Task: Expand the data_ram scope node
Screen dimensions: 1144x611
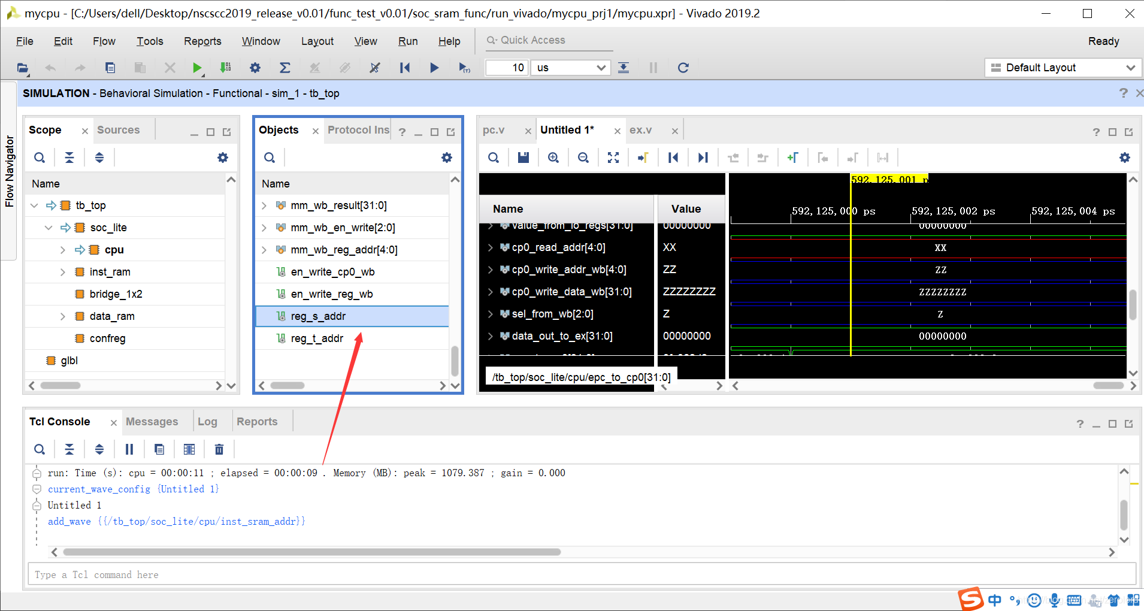Action: [x=63, y=316]
